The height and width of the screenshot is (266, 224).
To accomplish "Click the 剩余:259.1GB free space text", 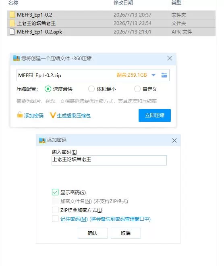I will tap(132, 75).
